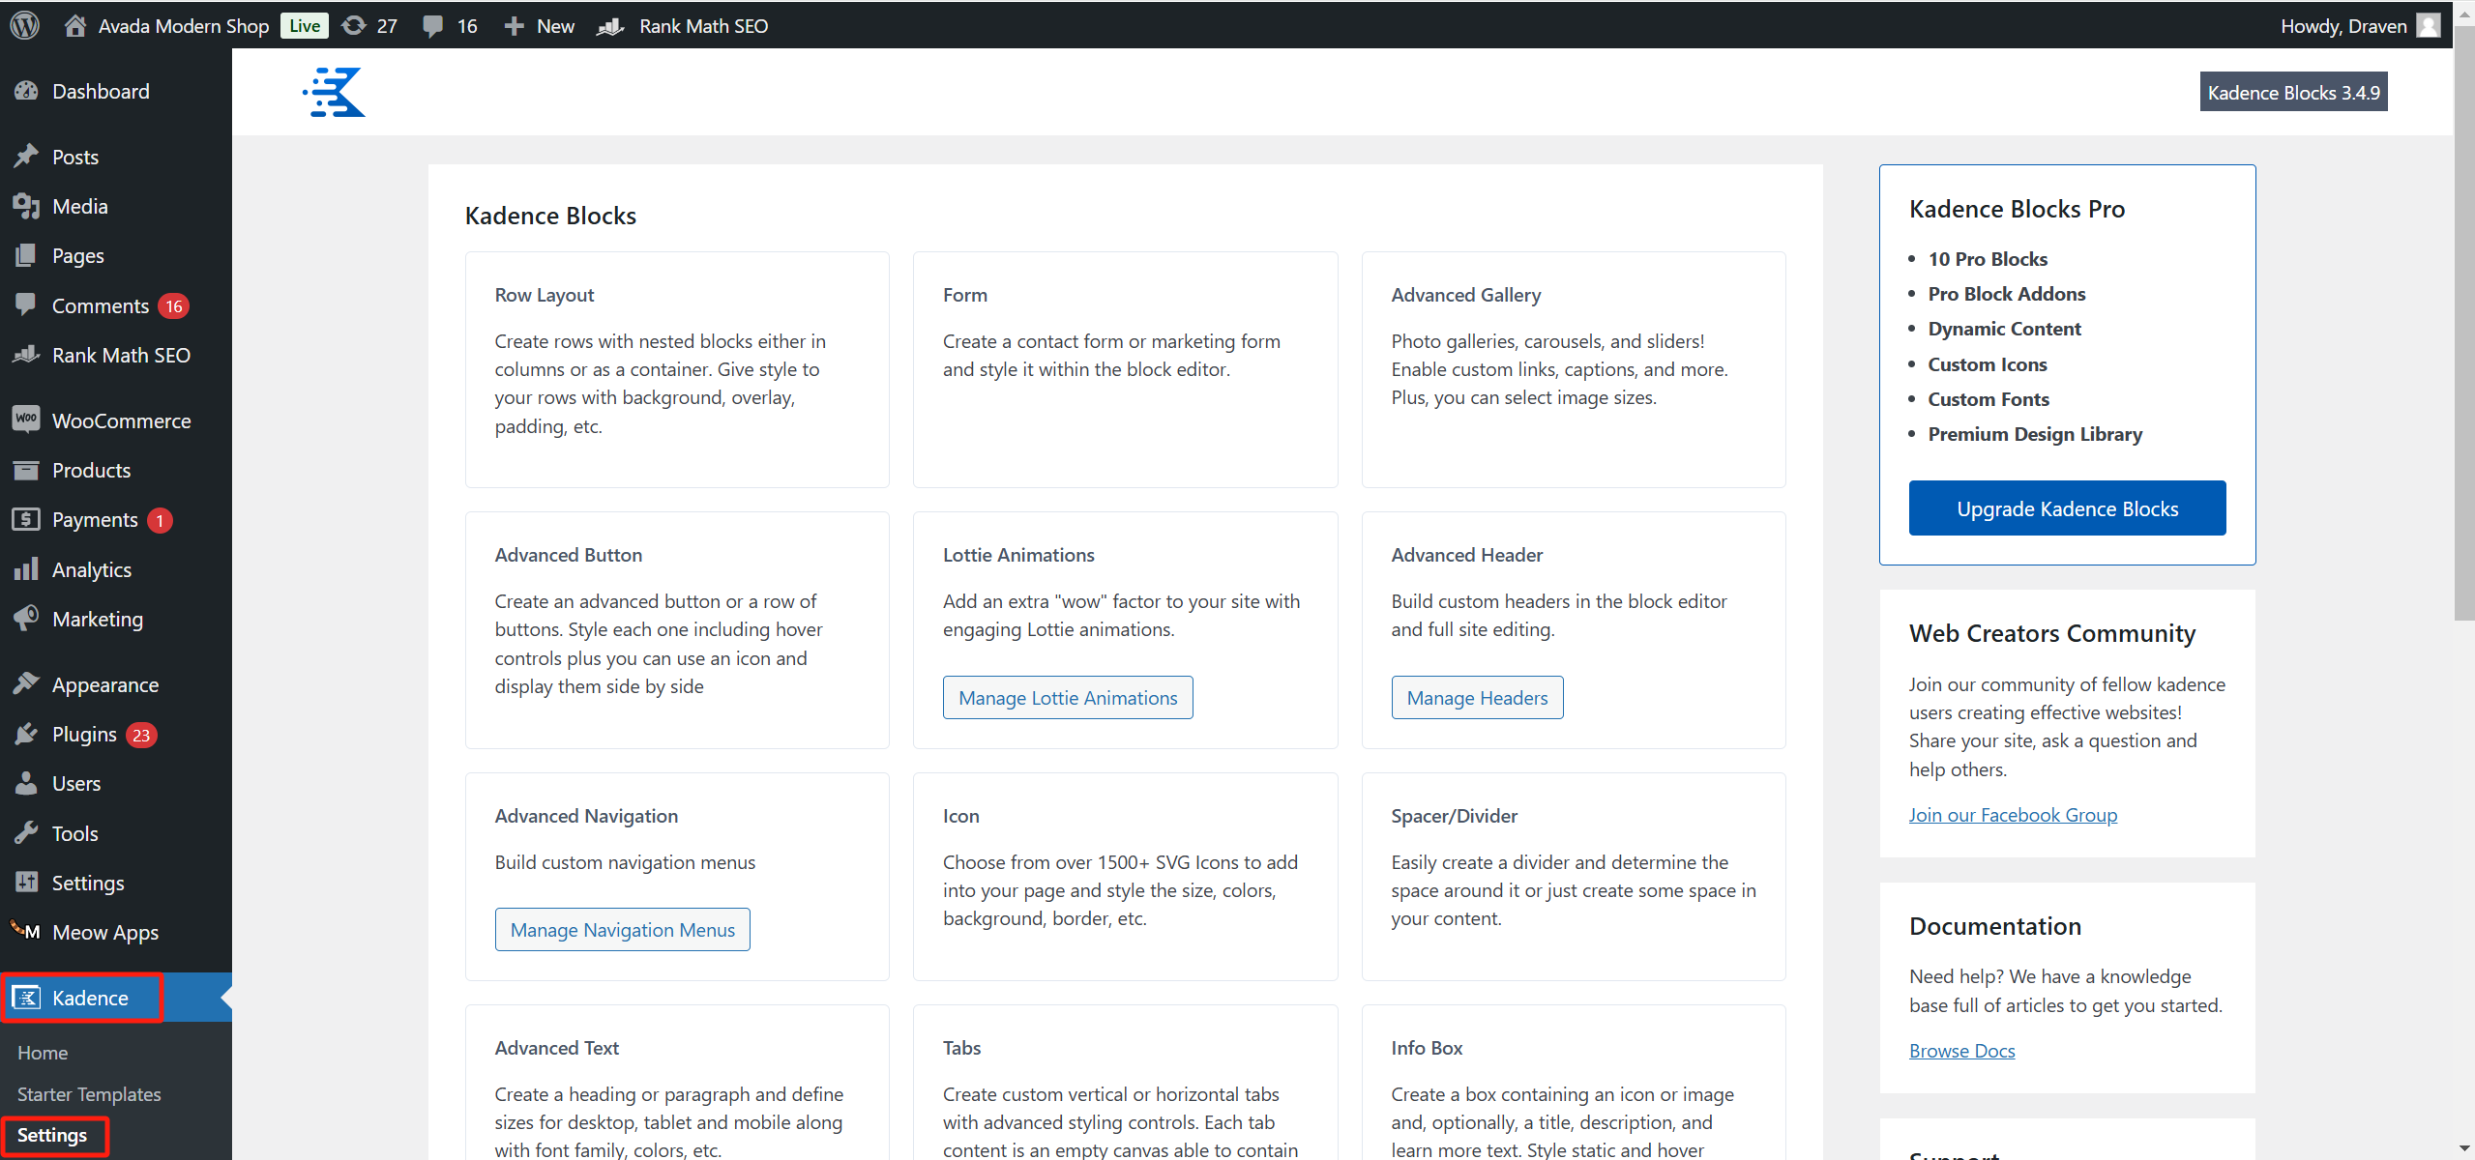Select Starter Templates under Kadence
The width and height of the screenshot is (2475, 1160).
pos(89,1093)
